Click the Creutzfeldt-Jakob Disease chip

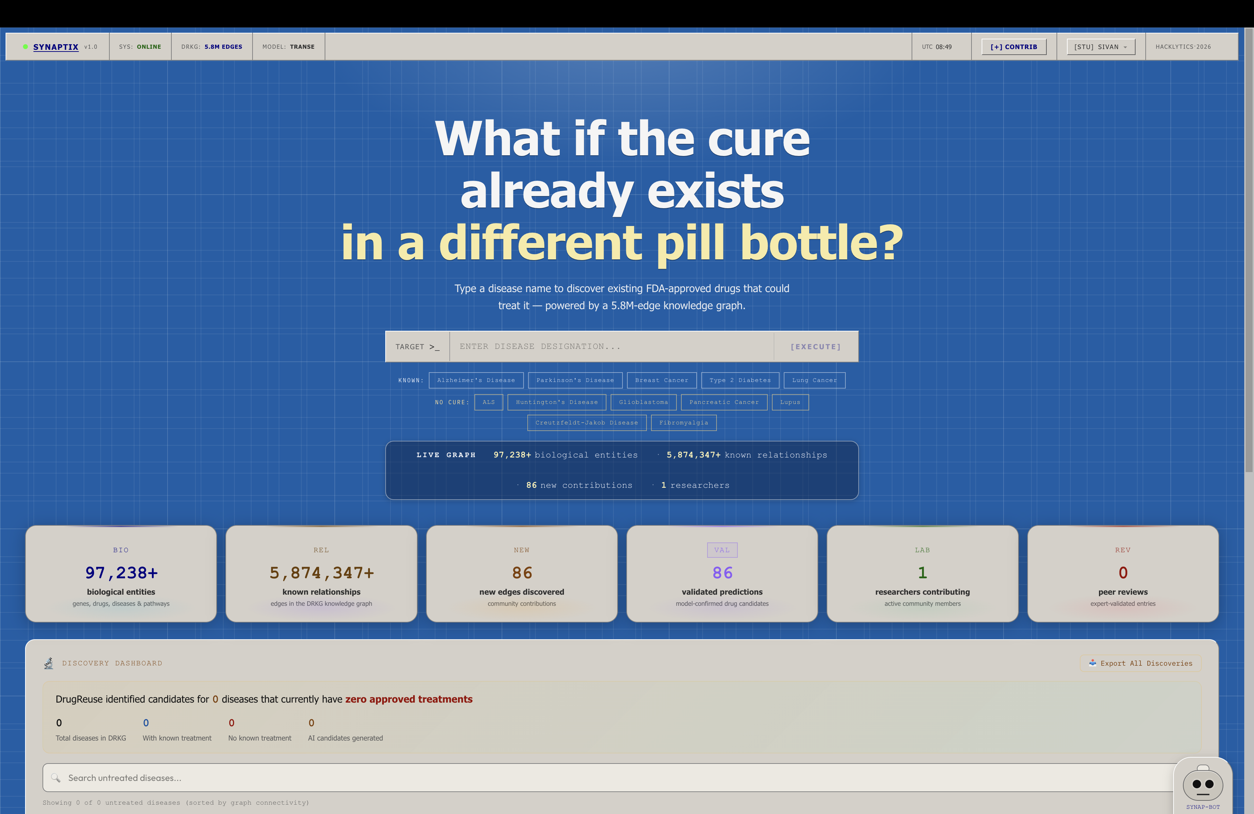587,423
